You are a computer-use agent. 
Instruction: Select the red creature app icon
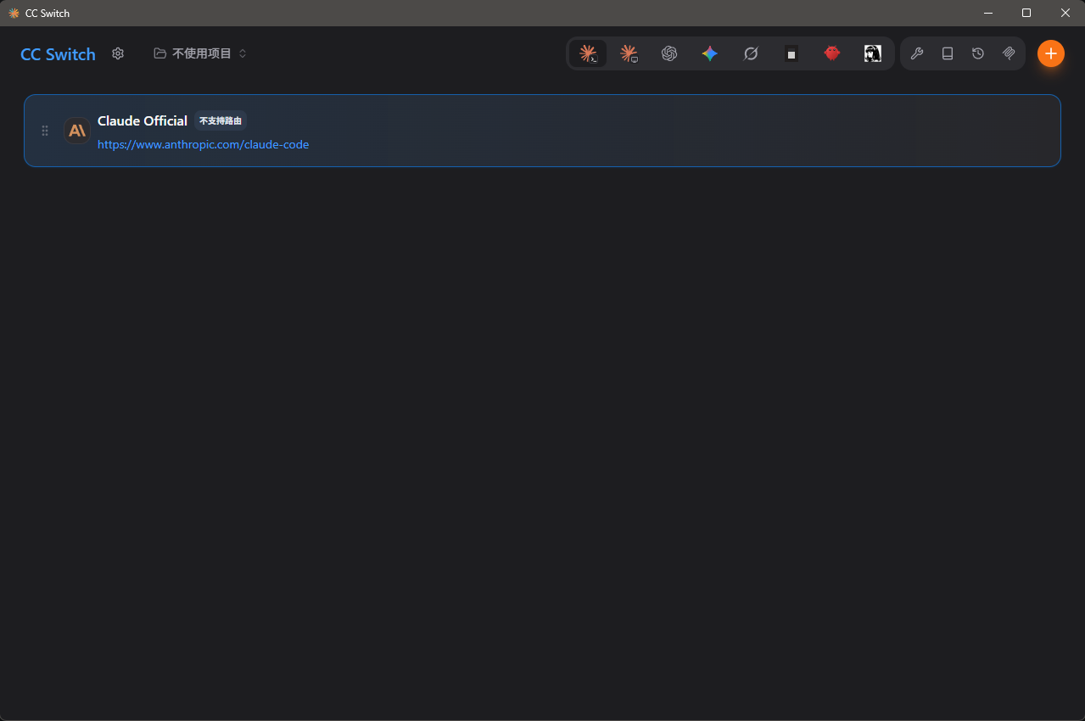click(832, 53)
